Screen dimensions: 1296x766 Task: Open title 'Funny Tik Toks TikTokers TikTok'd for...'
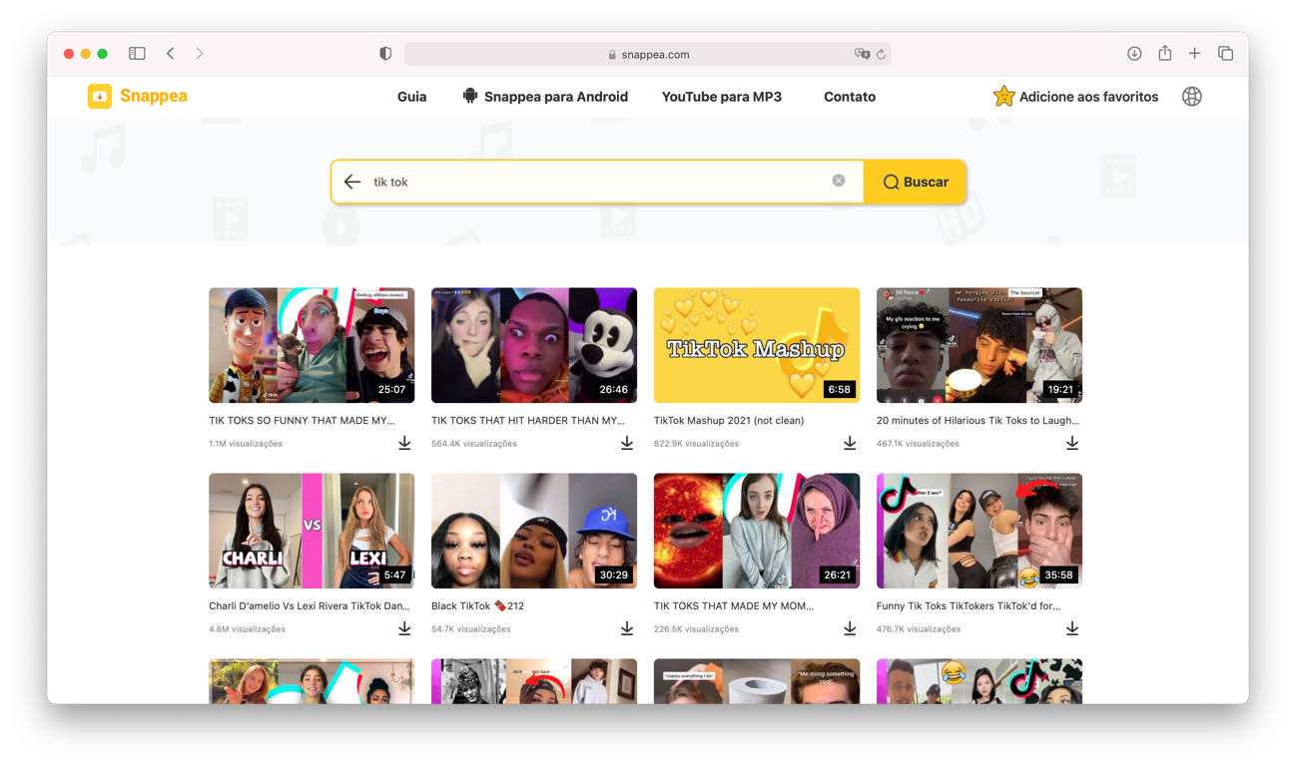pyautogui.click(x=969, y=606)
